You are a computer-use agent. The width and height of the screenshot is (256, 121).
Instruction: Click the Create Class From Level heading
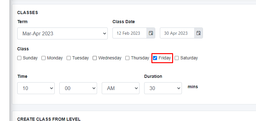49,119
